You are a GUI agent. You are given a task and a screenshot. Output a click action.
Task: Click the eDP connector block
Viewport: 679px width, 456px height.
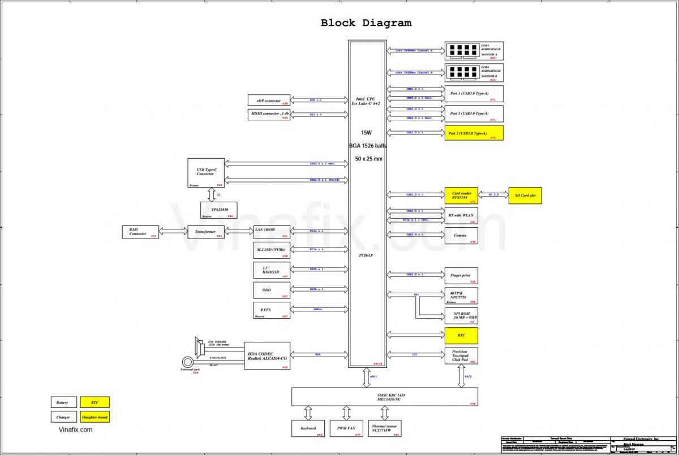pos(269,100)
